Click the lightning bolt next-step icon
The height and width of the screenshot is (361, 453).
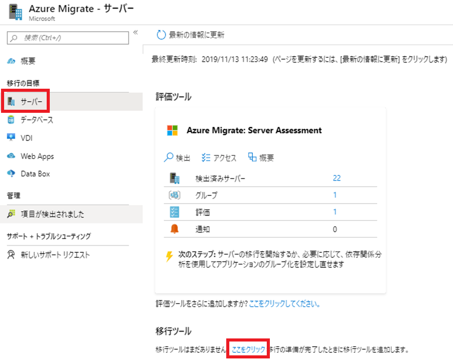(169, 256)
